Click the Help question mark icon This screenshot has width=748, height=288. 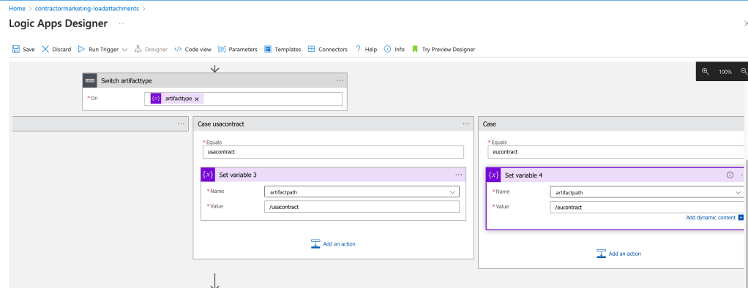(358, 49)
